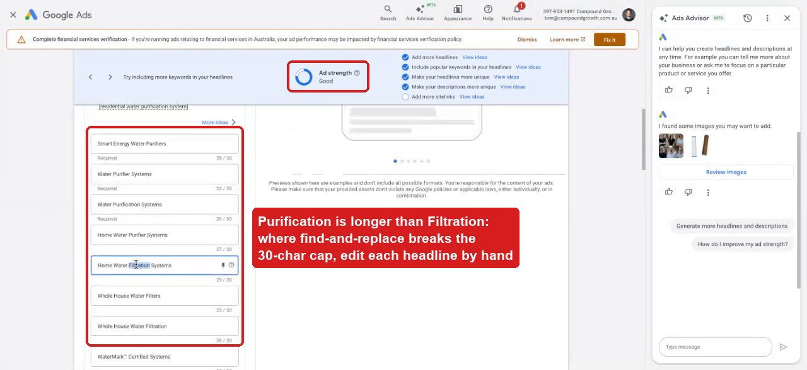Click the warning icon in verification banner

coord(21,39)
